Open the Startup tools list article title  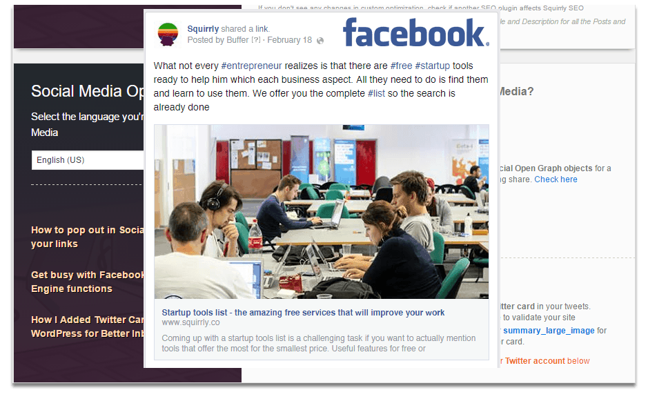[303, 313]
